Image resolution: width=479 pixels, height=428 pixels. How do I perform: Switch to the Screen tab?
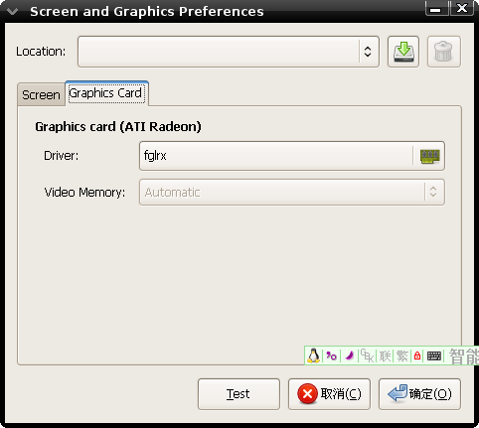(x=41, y=94)
